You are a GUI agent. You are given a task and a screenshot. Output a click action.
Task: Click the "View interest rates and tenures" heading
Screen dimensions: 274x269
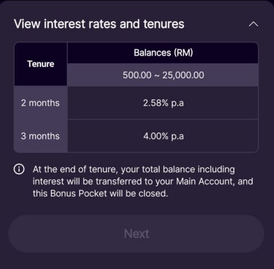pyautogui.click(x=99, y=24)
